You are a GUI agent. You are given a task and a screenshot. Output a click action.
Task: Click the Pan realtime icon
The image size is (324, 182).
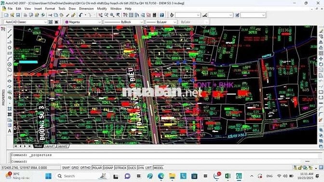click(100, 15)
